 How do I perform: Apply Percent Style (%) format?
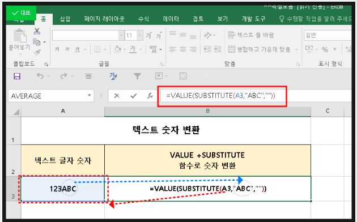point(325,49)
